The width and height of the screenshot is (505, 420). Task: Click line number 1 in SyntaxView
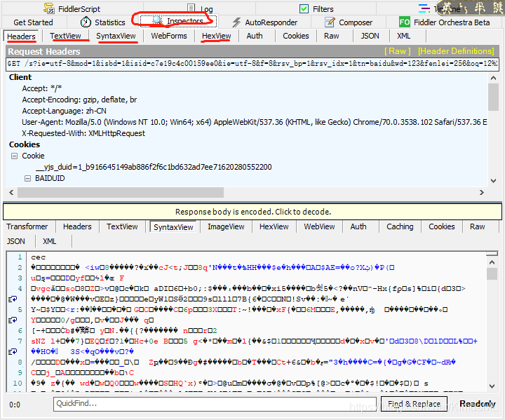[20, 257]
